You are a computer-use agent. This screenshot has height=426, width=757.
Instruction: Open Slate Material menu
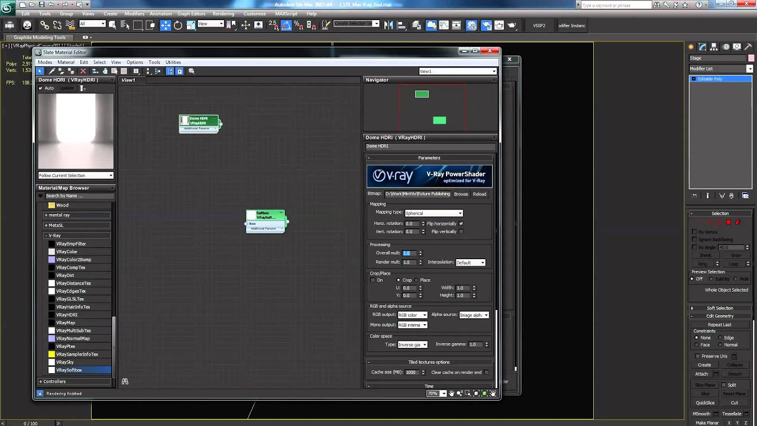coord(66,62)
